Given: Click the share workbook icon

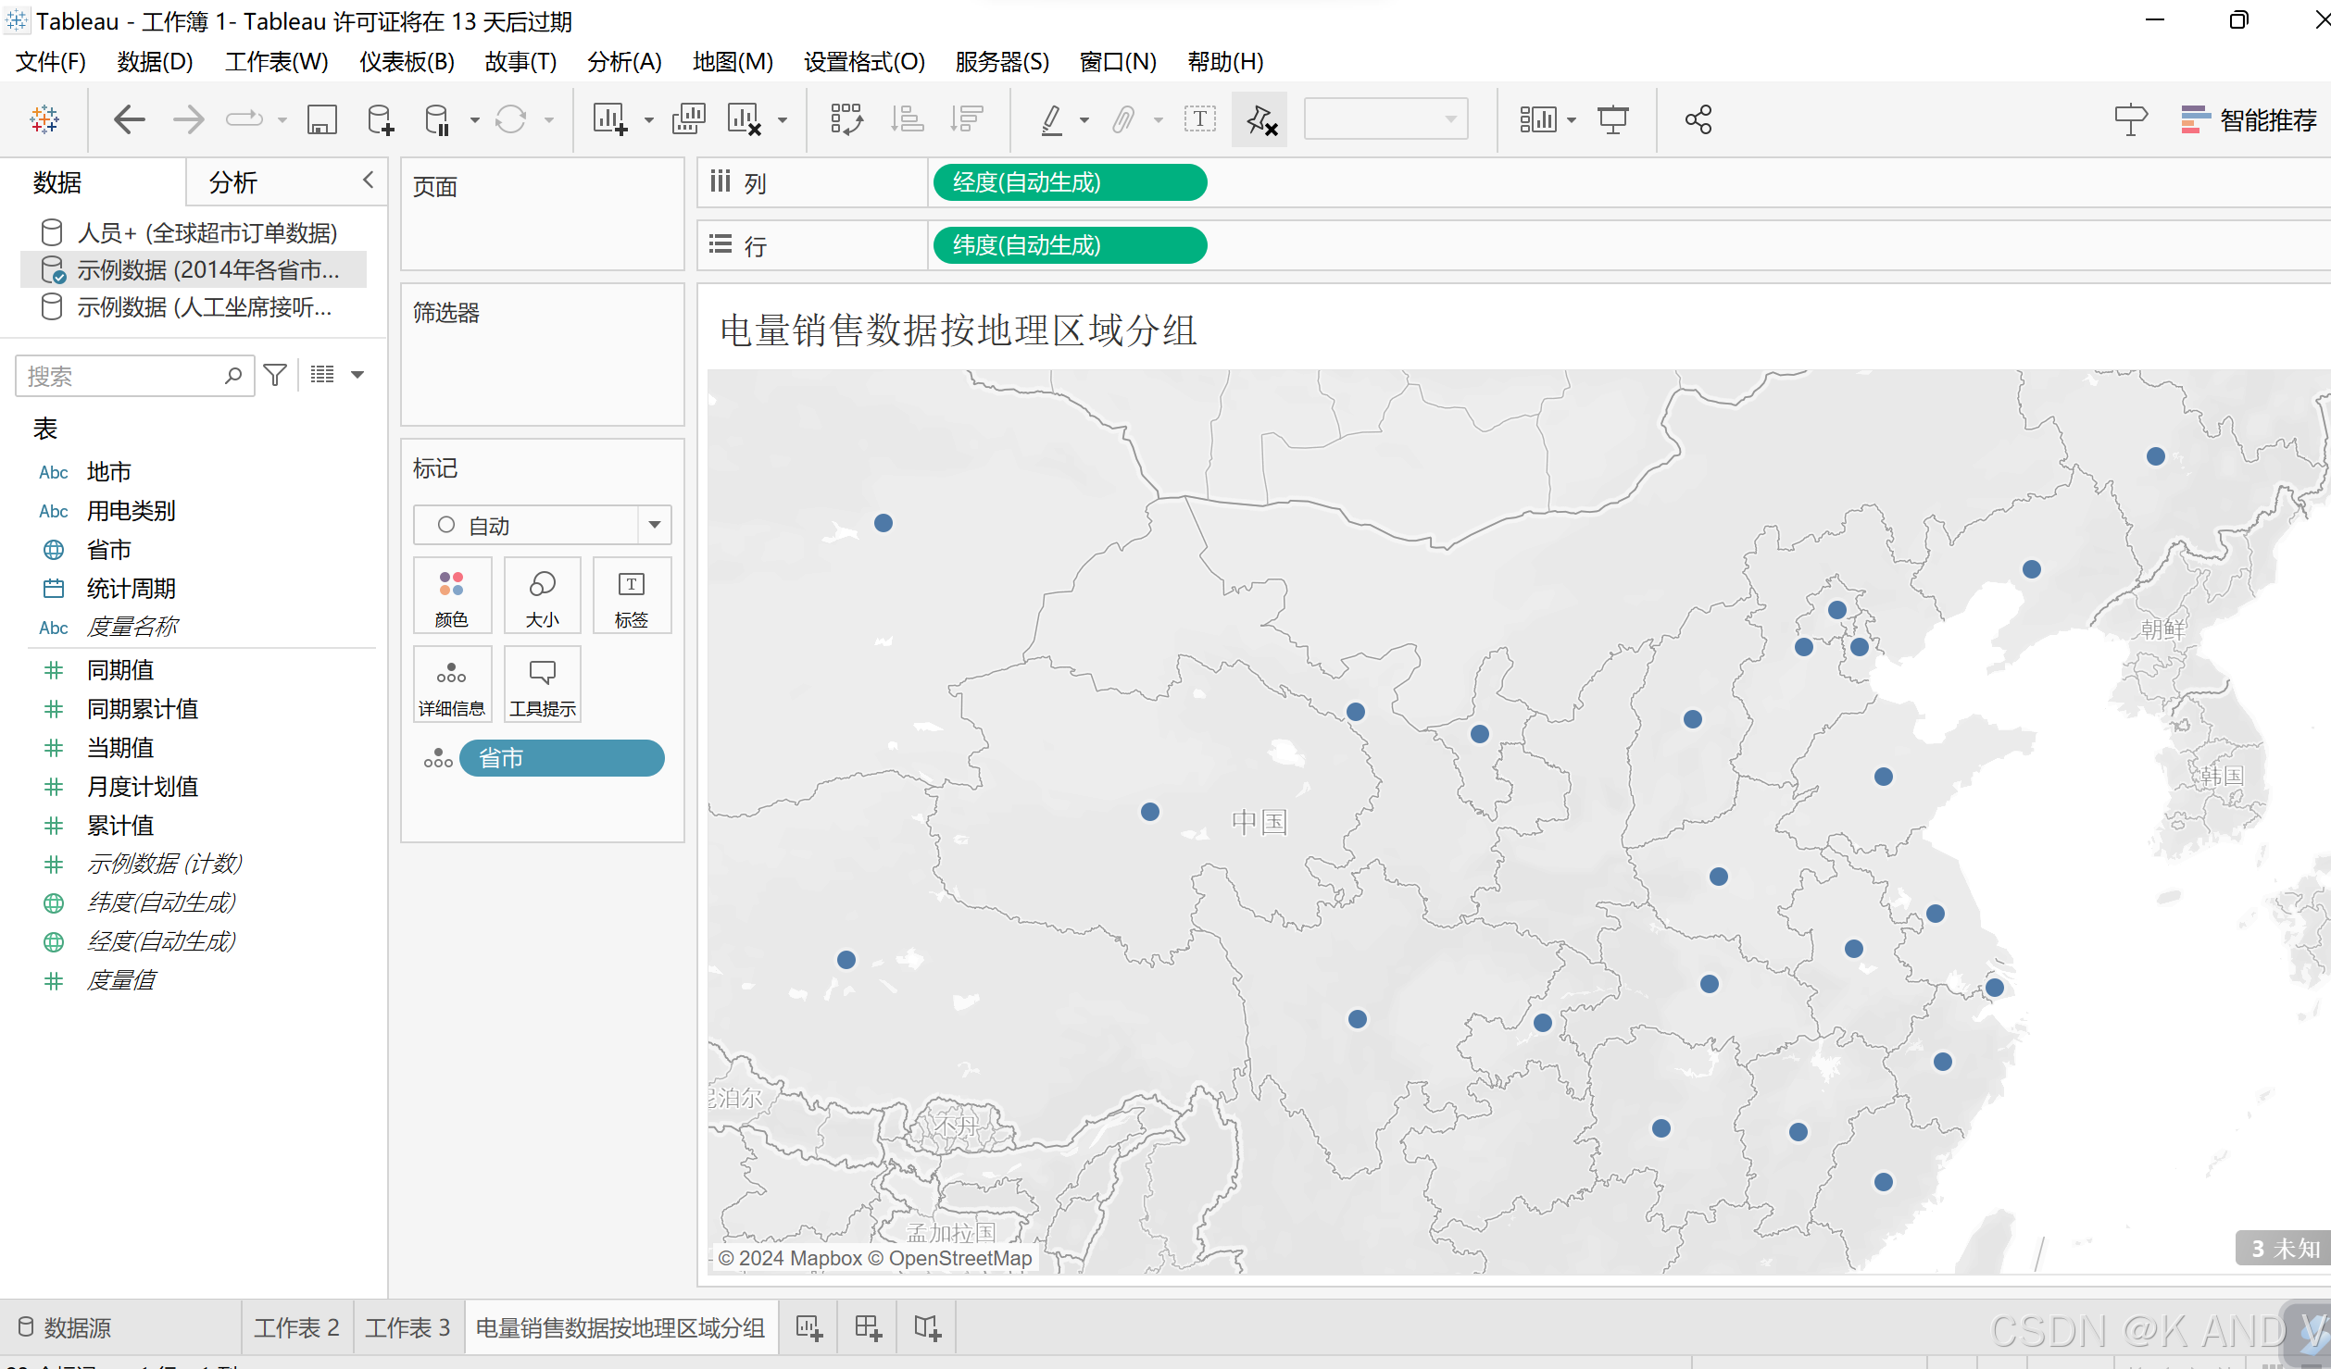Looking at the screenshot, I should (x=1698, y=119).
